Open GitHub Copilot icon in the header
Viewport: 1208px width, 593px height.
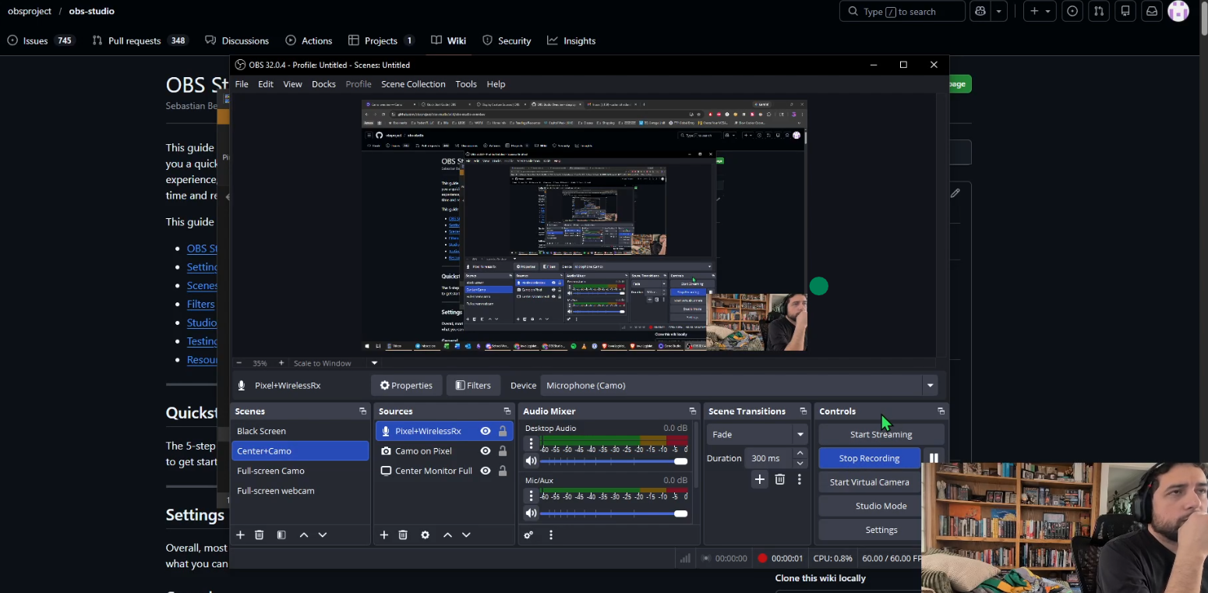click(980, 11)
